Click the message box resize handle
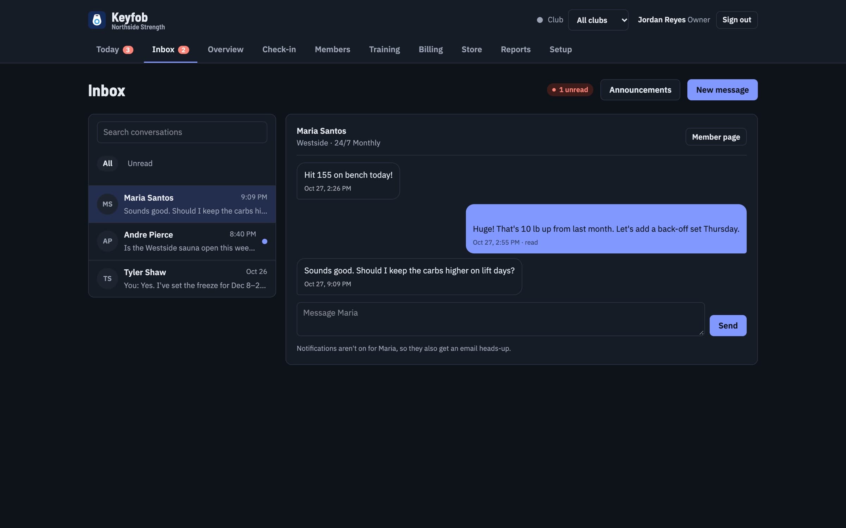Screen dimensions: 846x528 coord(701,332)
